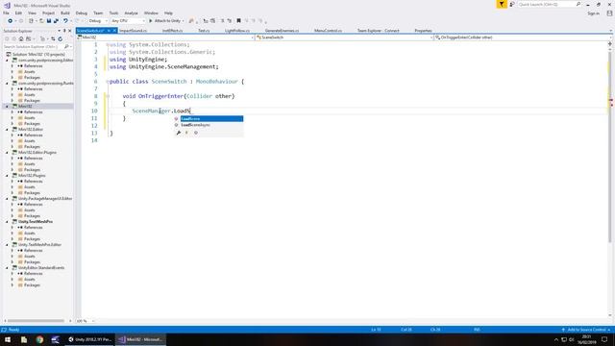The height and width of the screenshot is (346, 615).
Task: Switch to the GenerateEnemies.cs tab
Action: pos(282,31)
